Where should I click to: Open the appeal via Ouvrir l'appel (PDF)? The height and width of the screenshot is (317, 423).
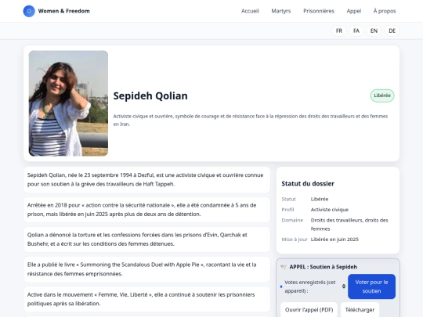(309, 310)
